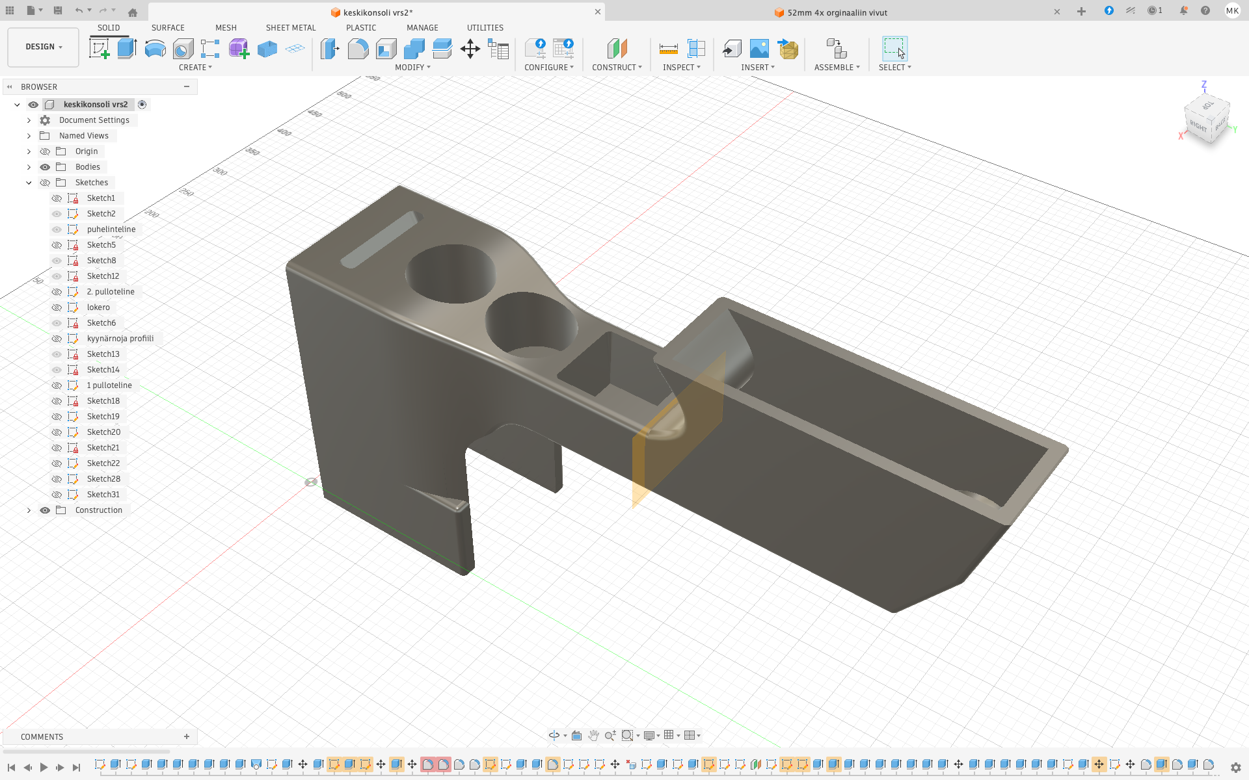Image resolution: width=1249 pixels, height=780 pixels.
Task: Open the CREATE dropdown menu
Action: (x=195, y=68)
